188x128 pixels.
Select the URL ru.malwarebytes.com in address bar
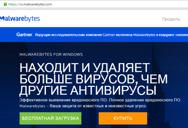coord(30,4)
